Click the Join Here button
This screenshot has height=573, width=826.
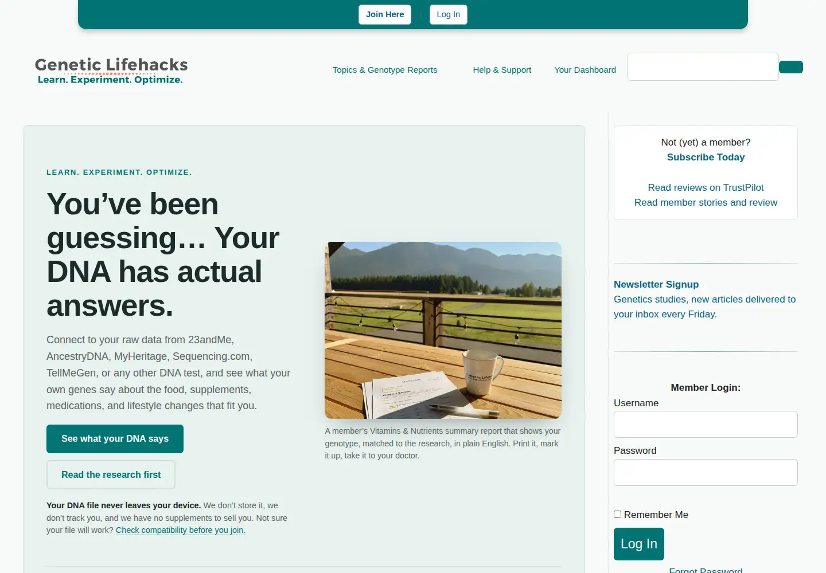[385, 14]
